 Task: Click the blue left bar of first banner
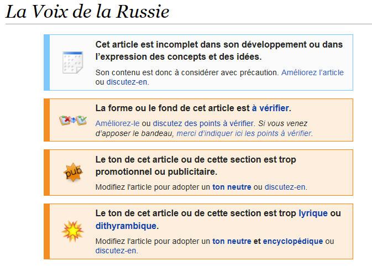(x=46, y=62)
